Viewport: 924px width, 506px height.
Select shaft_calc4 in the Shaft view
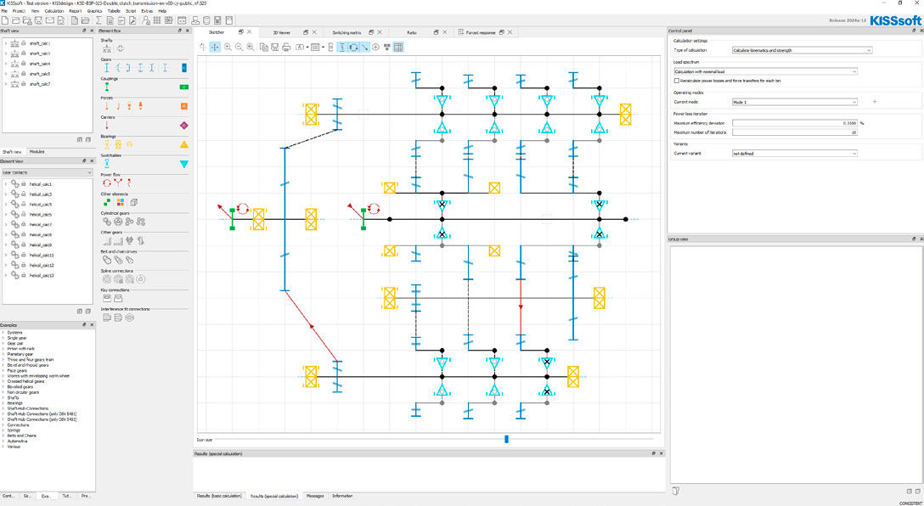coord(41,64)
